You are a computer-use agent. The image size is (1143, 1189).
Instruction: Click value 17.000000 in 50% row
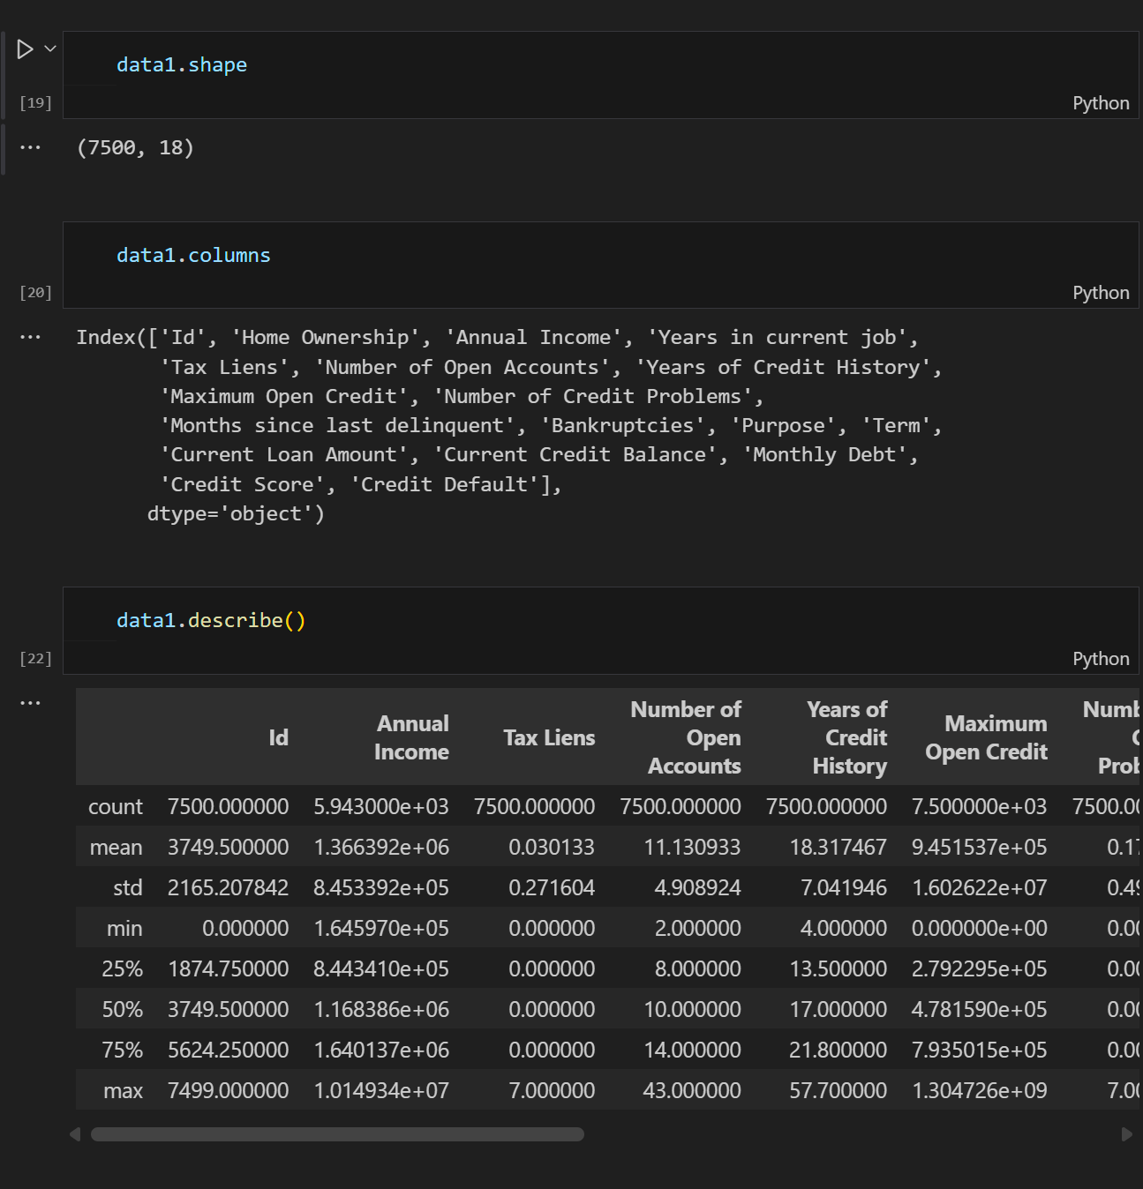tap(838, 1010)
